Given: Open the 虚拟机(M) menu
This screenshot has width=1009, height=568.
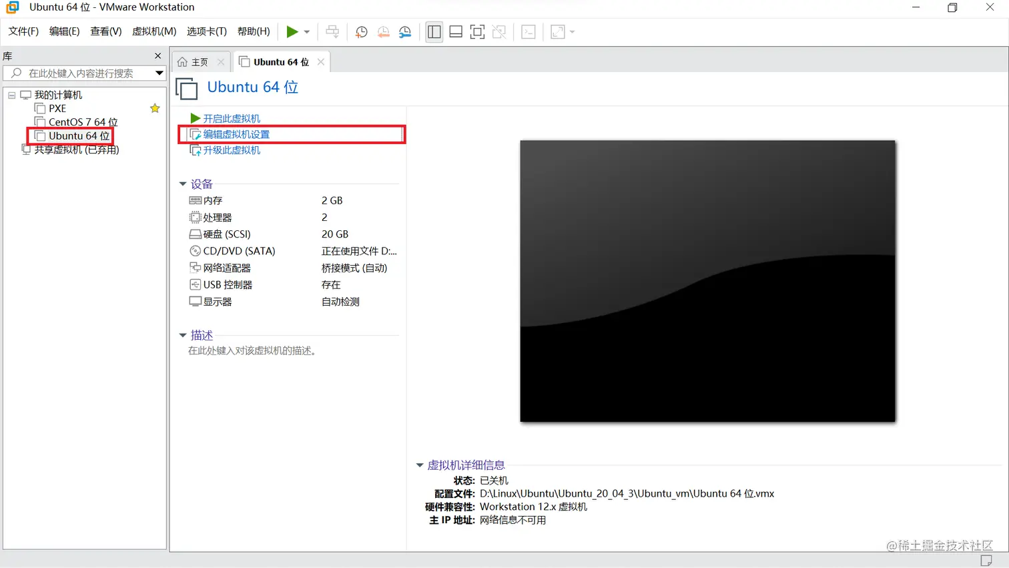Looking at the screenshot, I should pyautogui.click(x=153, y=31).
